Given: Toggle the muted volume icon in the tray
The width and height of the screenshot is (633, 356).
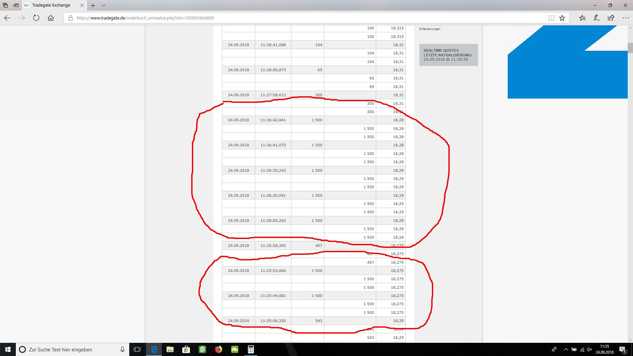Looking at the screenshot, I should click(589, 349).
